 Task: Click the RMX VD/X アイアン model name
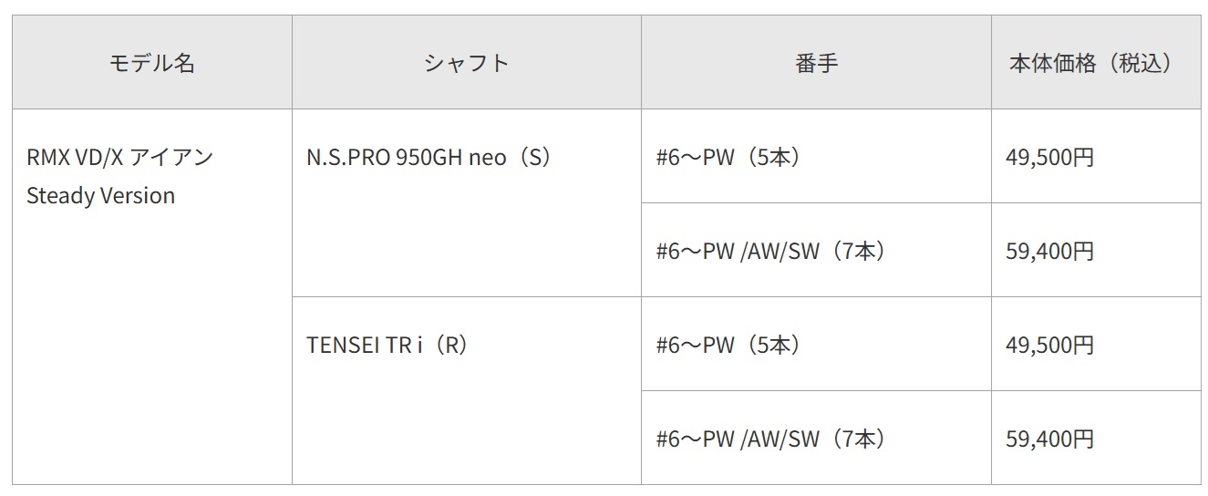tap(119, 157)
